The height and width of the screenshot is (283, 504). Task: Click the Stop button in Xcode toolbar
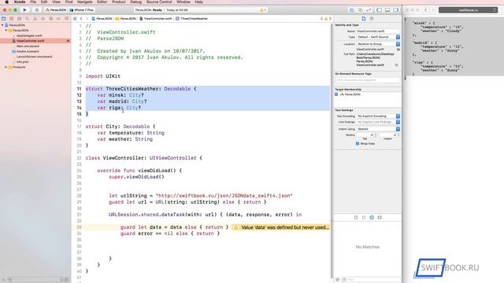pyautogui.click(x=36, y=10)
